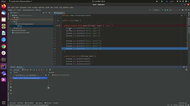Select the learn.iml file in project tree

[18, 28]
